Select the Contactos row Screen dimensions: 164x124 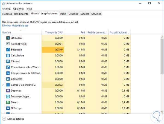[x=17, y=79]
